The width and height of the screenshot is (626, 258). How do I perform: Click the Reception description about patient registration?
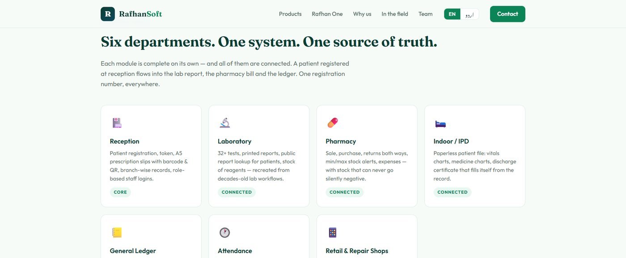coord(149,166)
